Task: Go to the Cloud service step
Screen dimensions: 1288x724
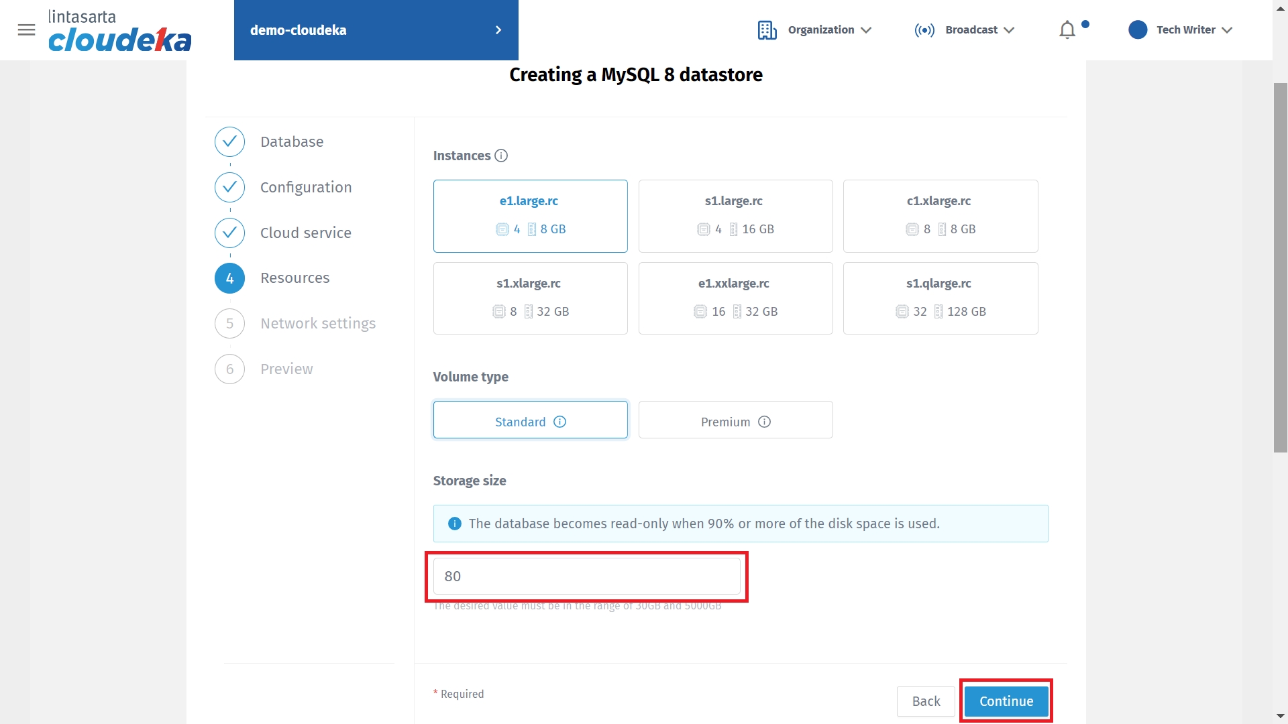Action: coord(305,233)
